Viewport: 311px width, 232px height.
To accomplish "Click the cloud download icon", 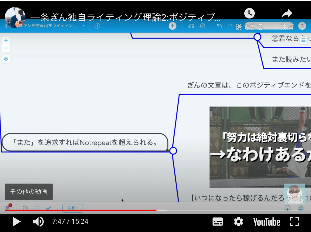I will [287, 208].
